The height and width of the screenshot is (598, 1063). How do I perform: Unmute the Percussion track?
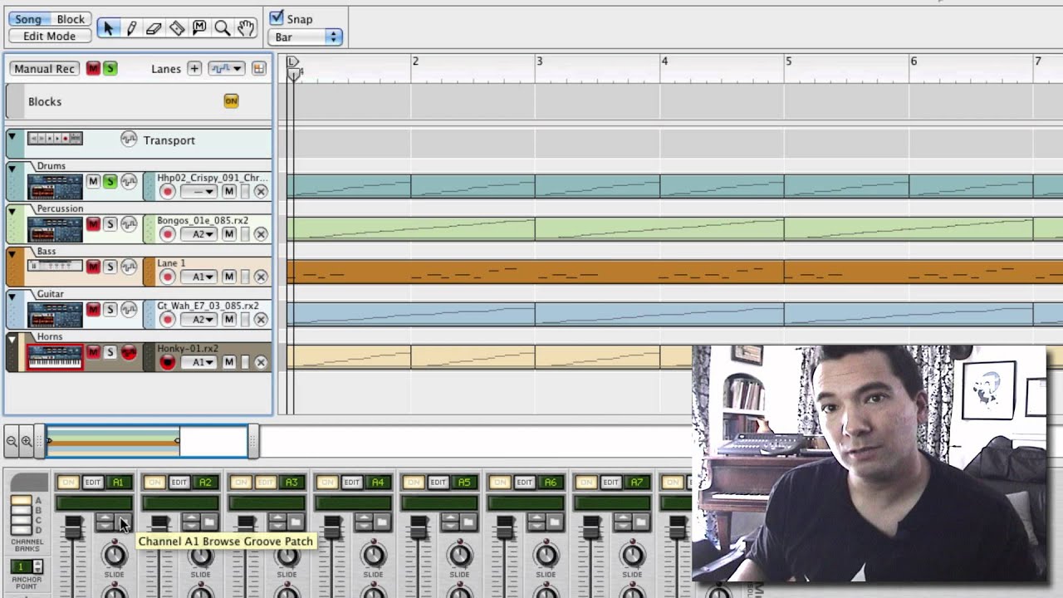93,224
